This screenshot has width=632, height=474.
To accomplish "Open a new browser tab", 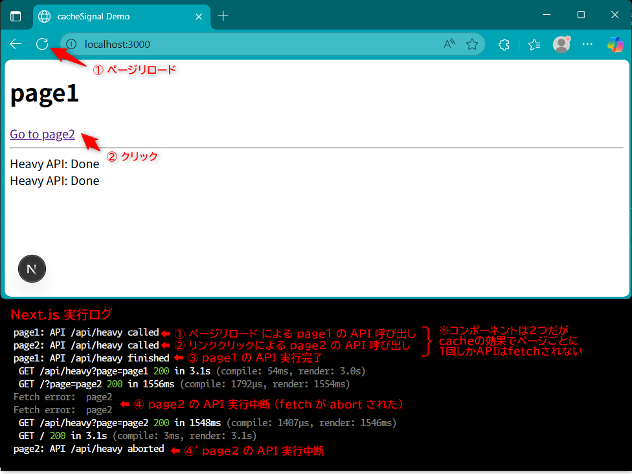I will pos(223,16).
